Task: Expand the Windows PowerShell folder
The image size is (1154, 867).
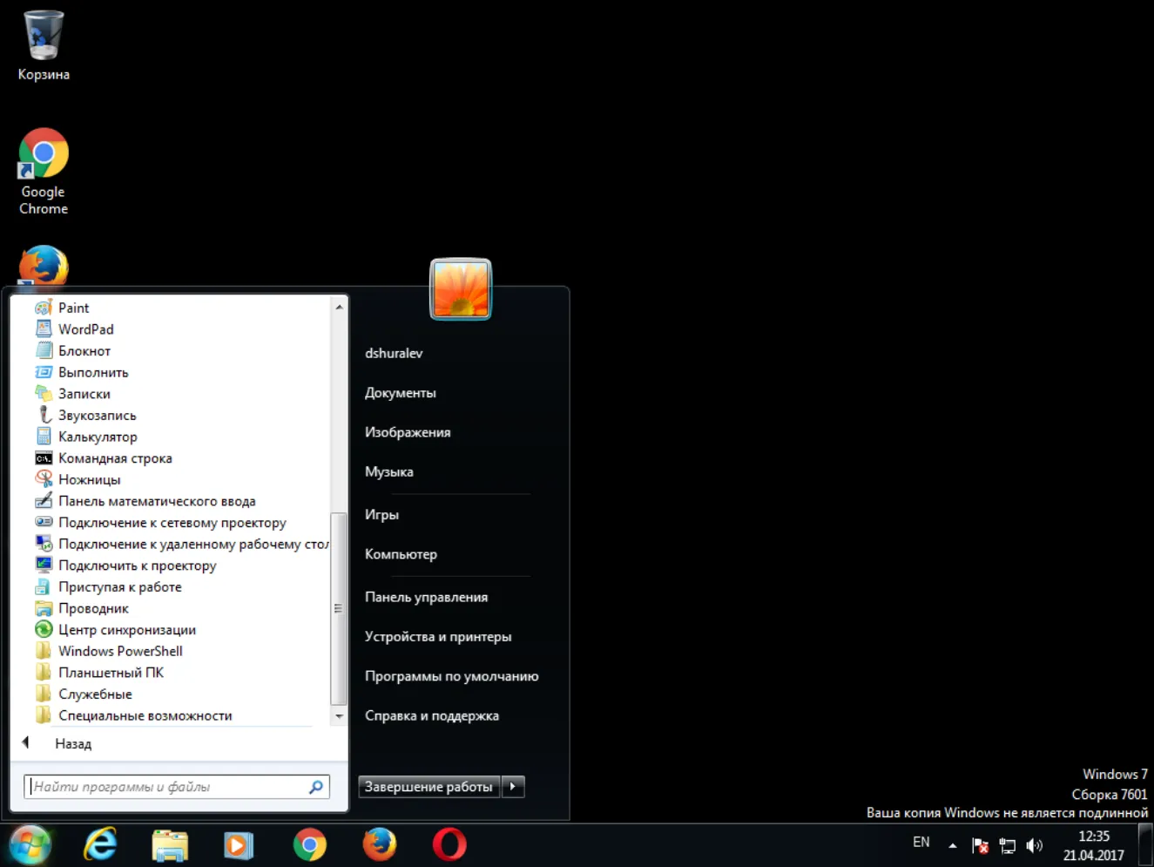Action: [x=109, y=651]
